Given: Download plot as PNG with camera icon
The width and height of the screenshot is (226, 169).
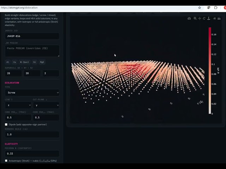Looking at the screenshot, I should tap(189, 18).
